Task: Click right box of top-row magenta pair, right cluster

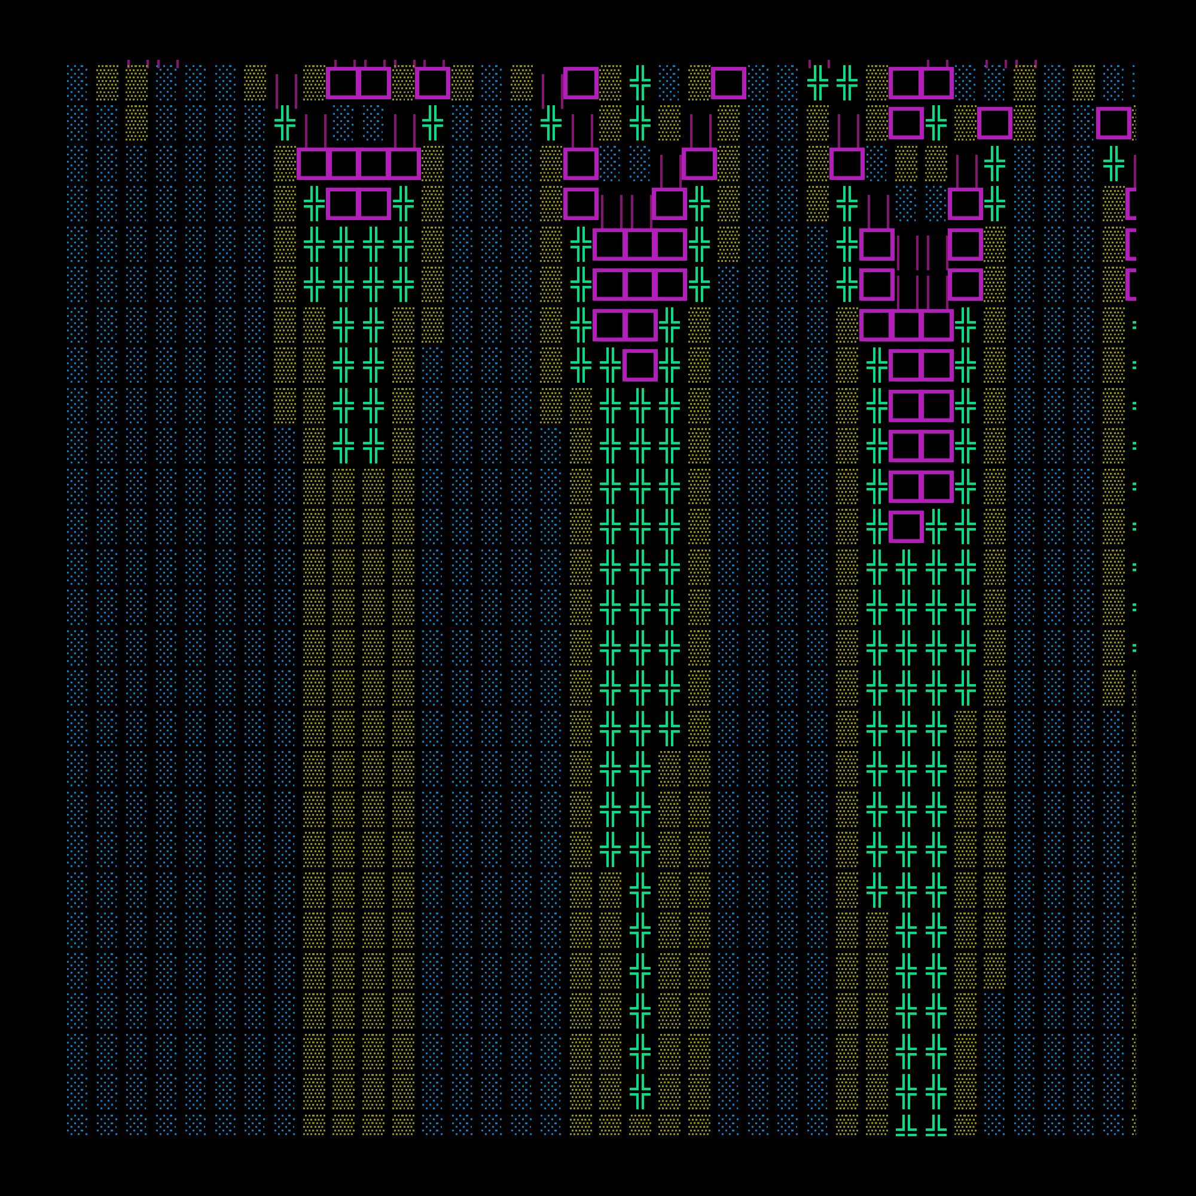Action: (x=936, y=83)
